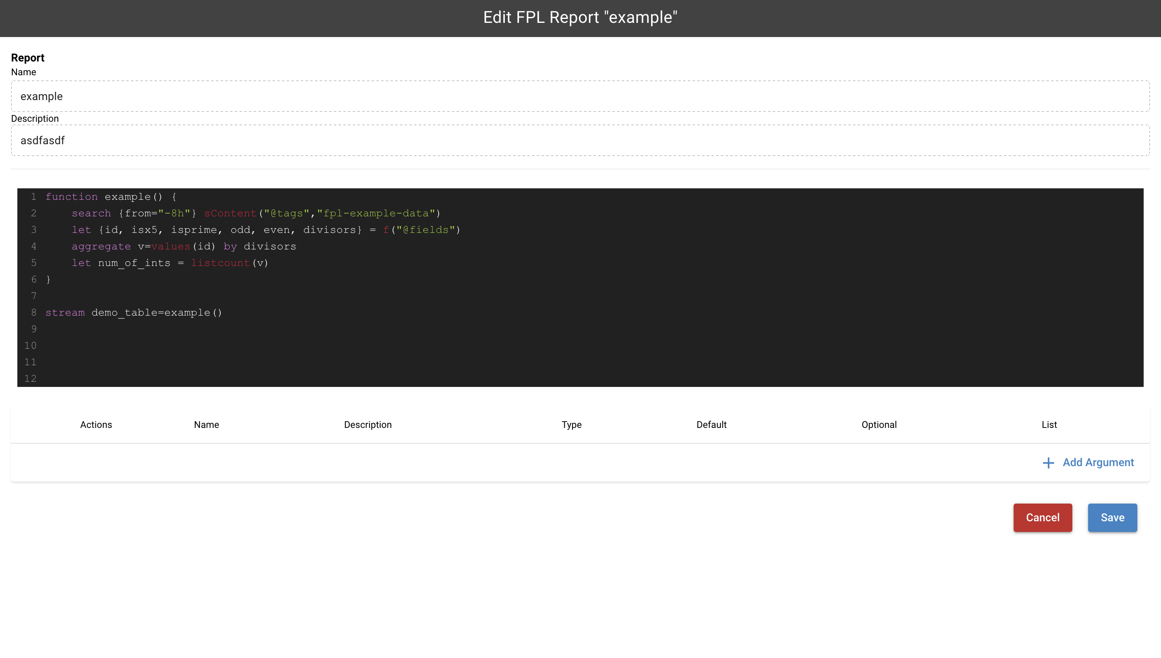Click the search keyword on line 2
The width and height of the screenshot is (1161, 658).
(x=91, y=213)
